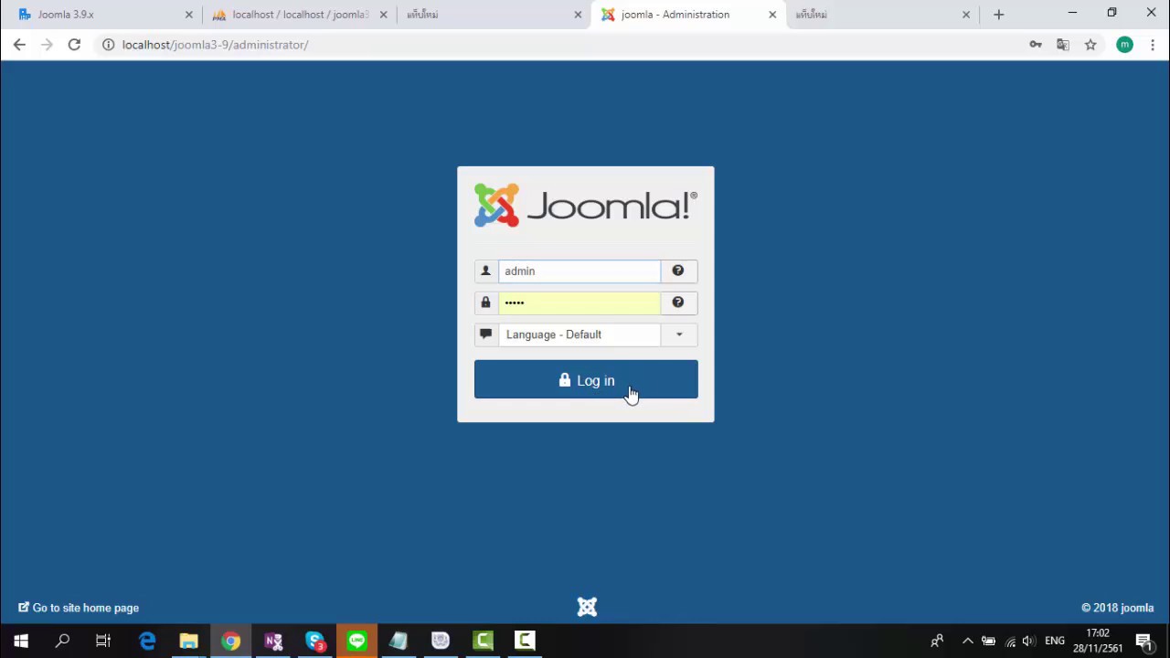Expand the language dropdown arrow
This screenshot has height=658, width=1170.
pos(679,334)
